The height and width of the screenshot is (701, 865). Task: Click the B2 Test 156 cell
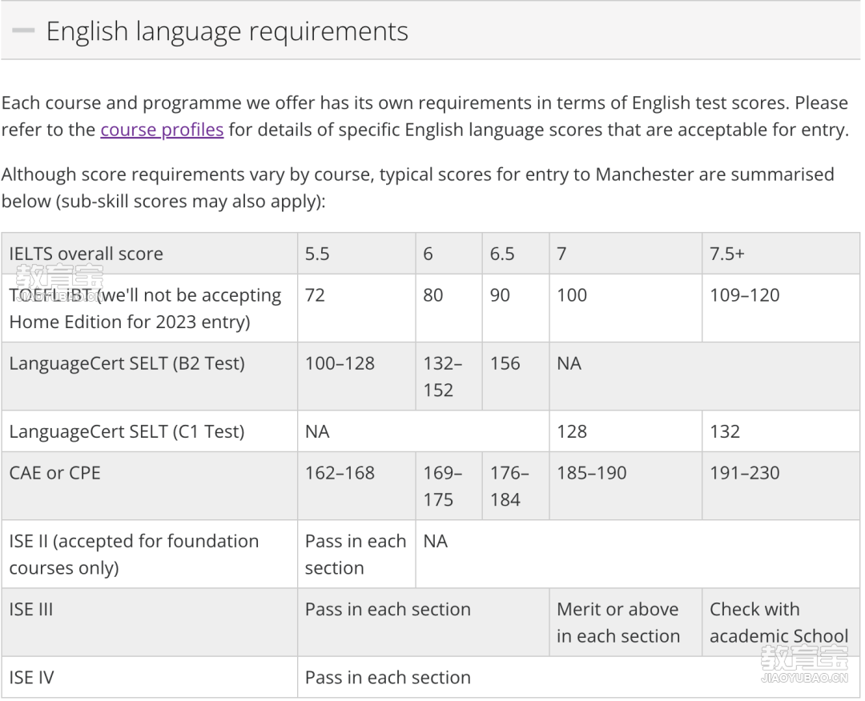tap(515, 376)
